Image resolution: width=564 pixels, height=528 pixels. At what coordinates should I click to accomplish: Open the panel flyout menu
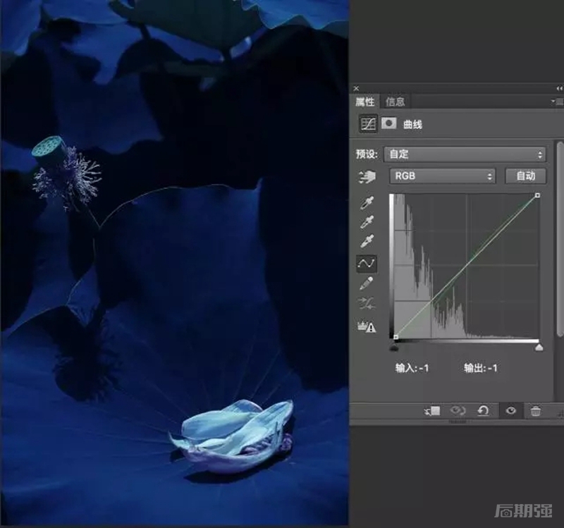[x=558, y=102]
